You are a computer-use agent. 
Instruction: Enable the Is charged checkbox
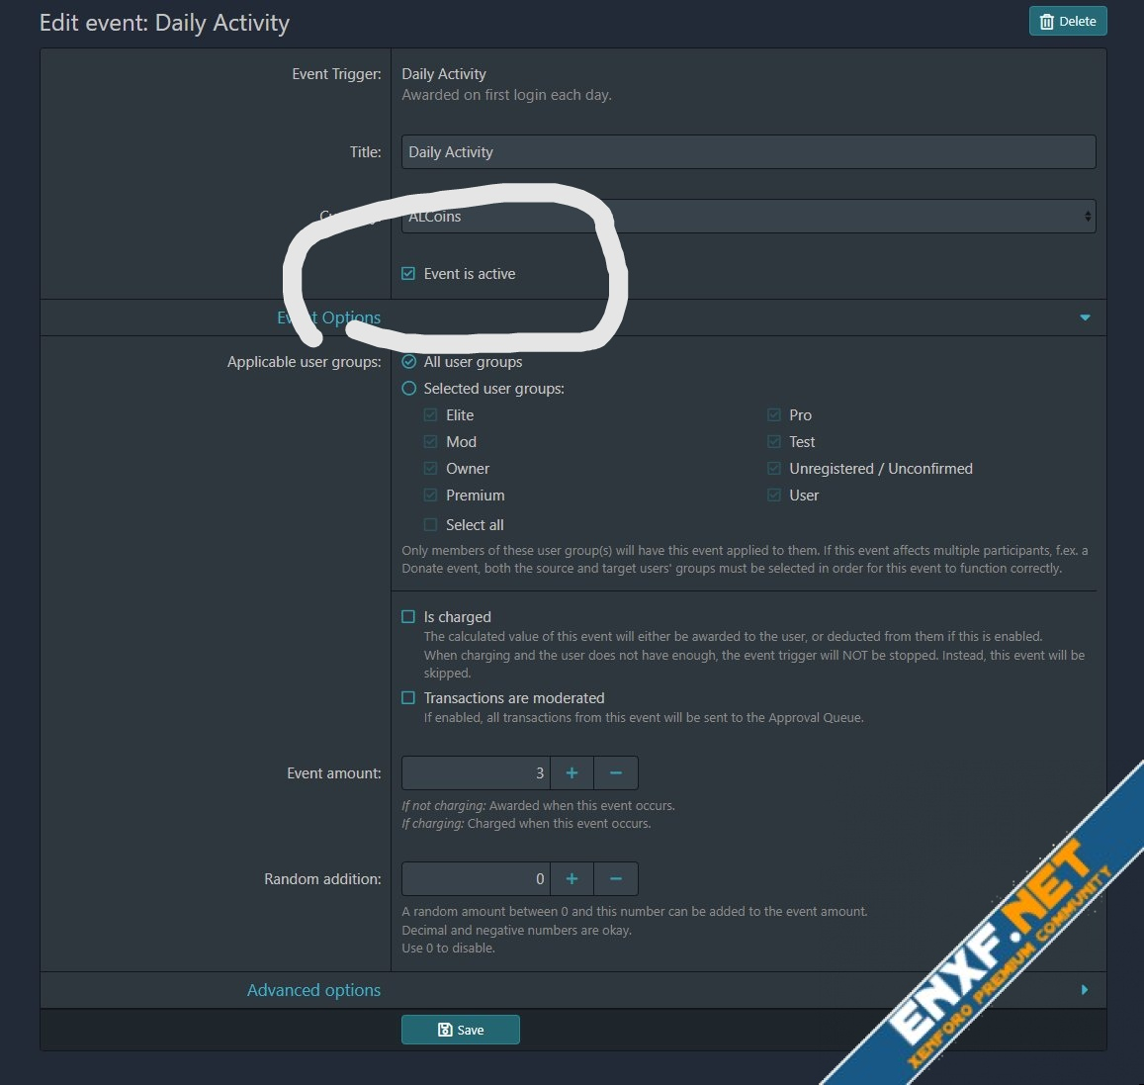coord(408,616)
